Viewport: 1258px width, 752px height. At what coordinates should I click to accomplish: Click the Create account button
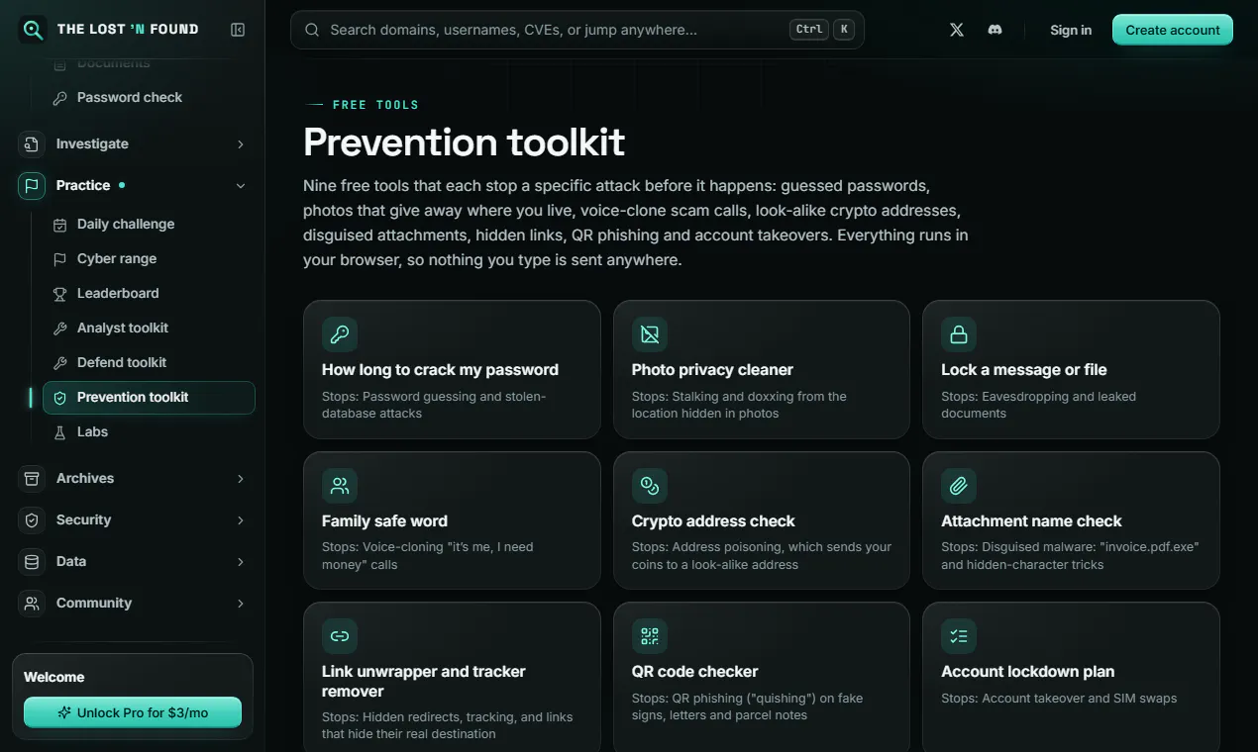click(1173, 30)
